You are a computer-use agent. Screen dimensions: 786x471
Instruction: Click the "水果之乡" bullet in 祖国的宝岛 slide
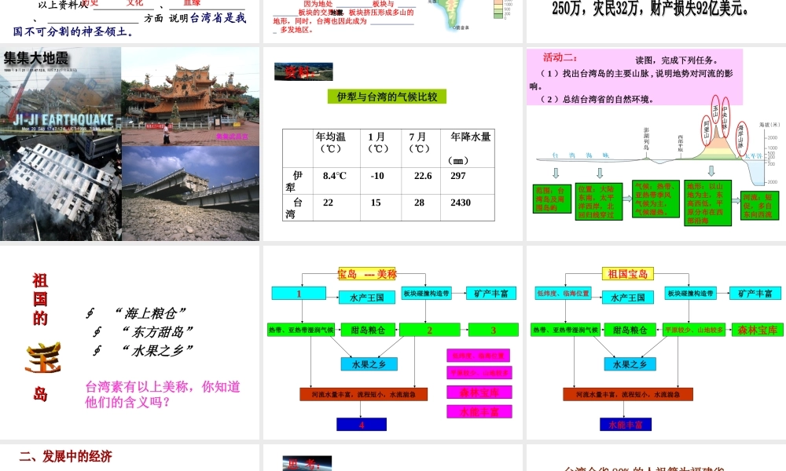(157, 350)
